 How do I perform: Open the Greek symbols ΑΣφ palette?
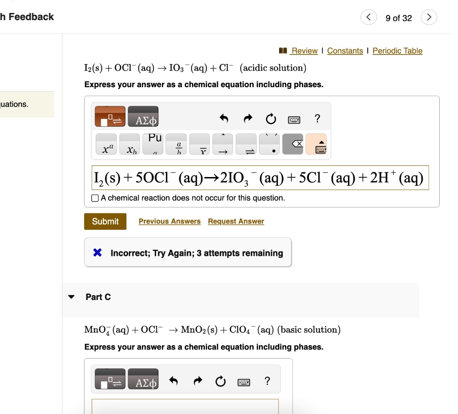pyautogui.click(x=143, y=116)
